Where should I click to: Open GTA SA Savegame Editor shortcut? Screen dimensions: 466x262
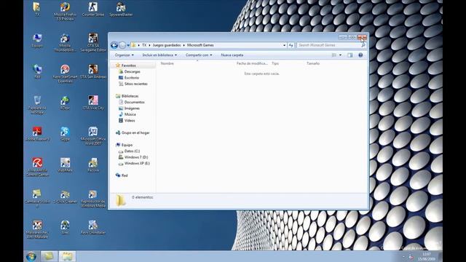pos(92,43)
